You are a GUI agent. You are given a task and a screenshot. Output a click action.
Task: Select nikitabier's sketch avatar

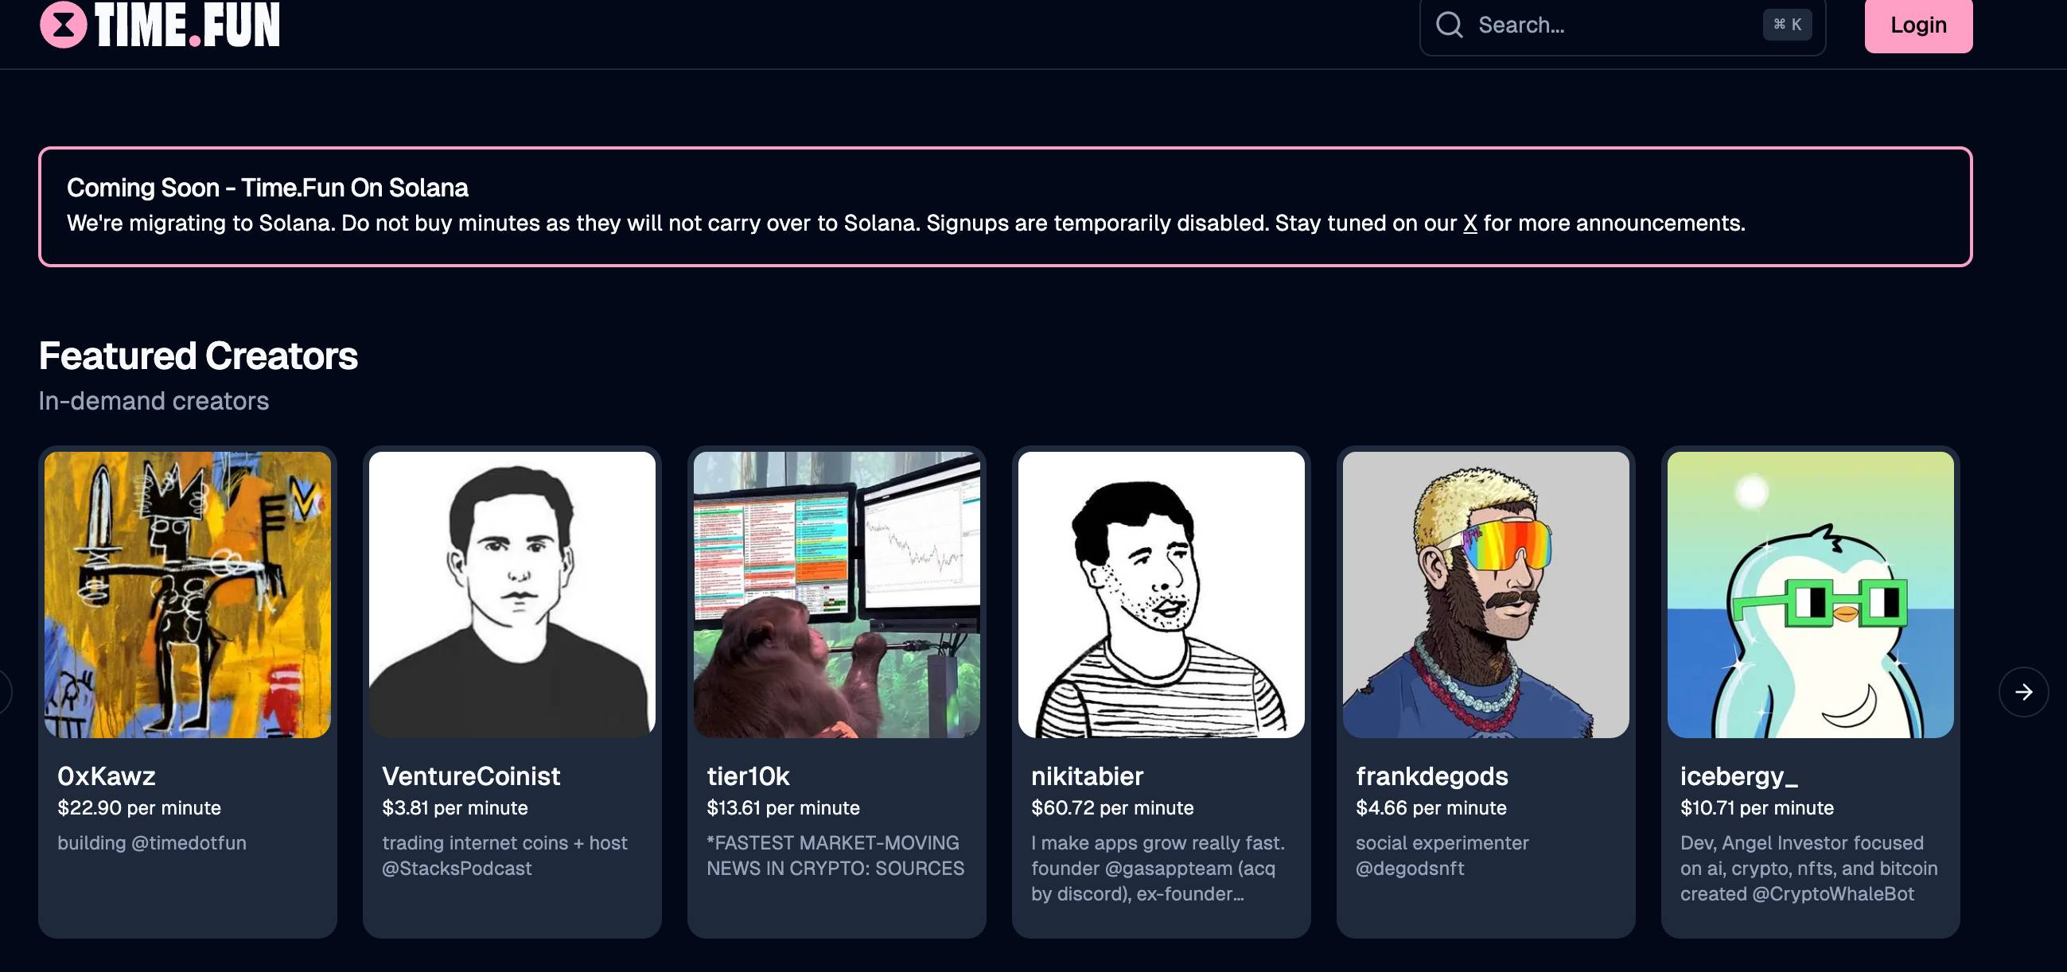click(x=1161, y=594)
